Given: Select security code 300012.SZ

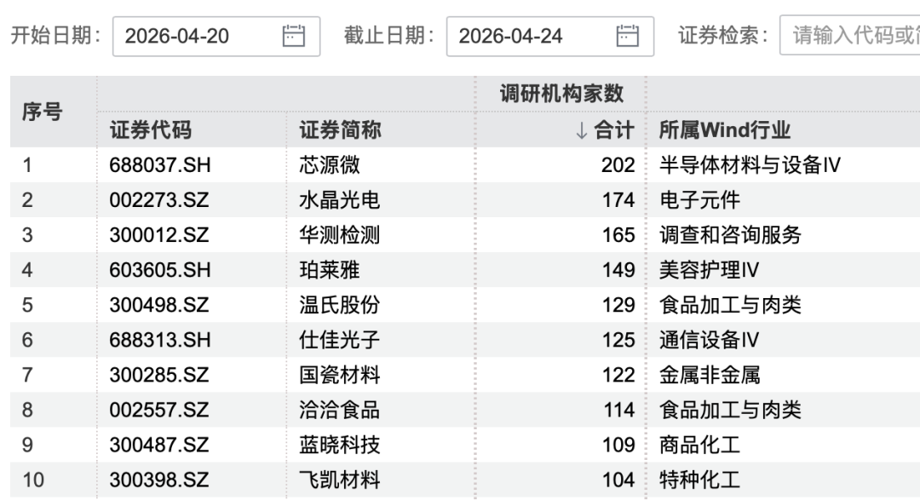Looking at the screenshot, I should [x=159, y=235].
